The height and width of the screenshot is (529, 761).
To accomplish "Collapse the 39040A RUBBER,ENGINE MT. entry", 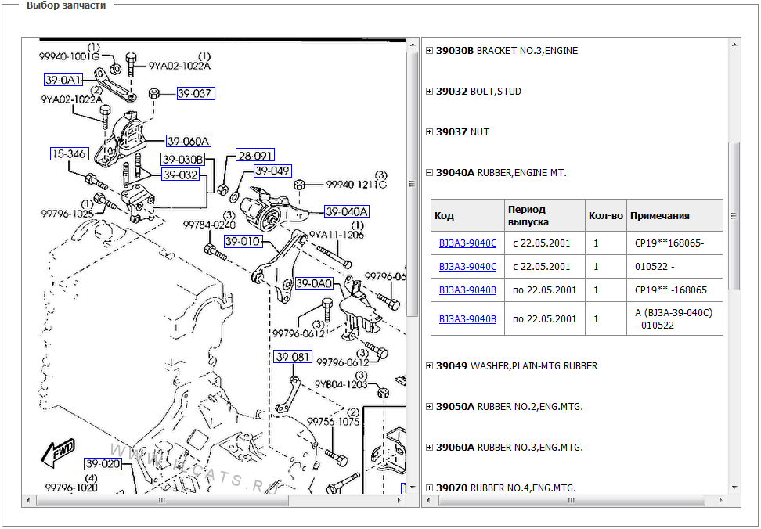I will (429, 173).
